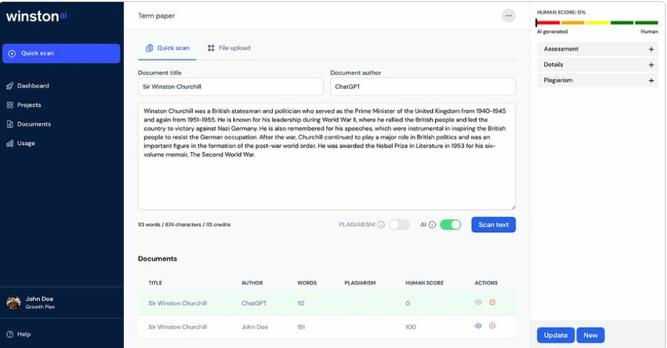Click the Documents file icon
Image resolution: width=667 pixels, height=348 pixels.
click(10, 124)
